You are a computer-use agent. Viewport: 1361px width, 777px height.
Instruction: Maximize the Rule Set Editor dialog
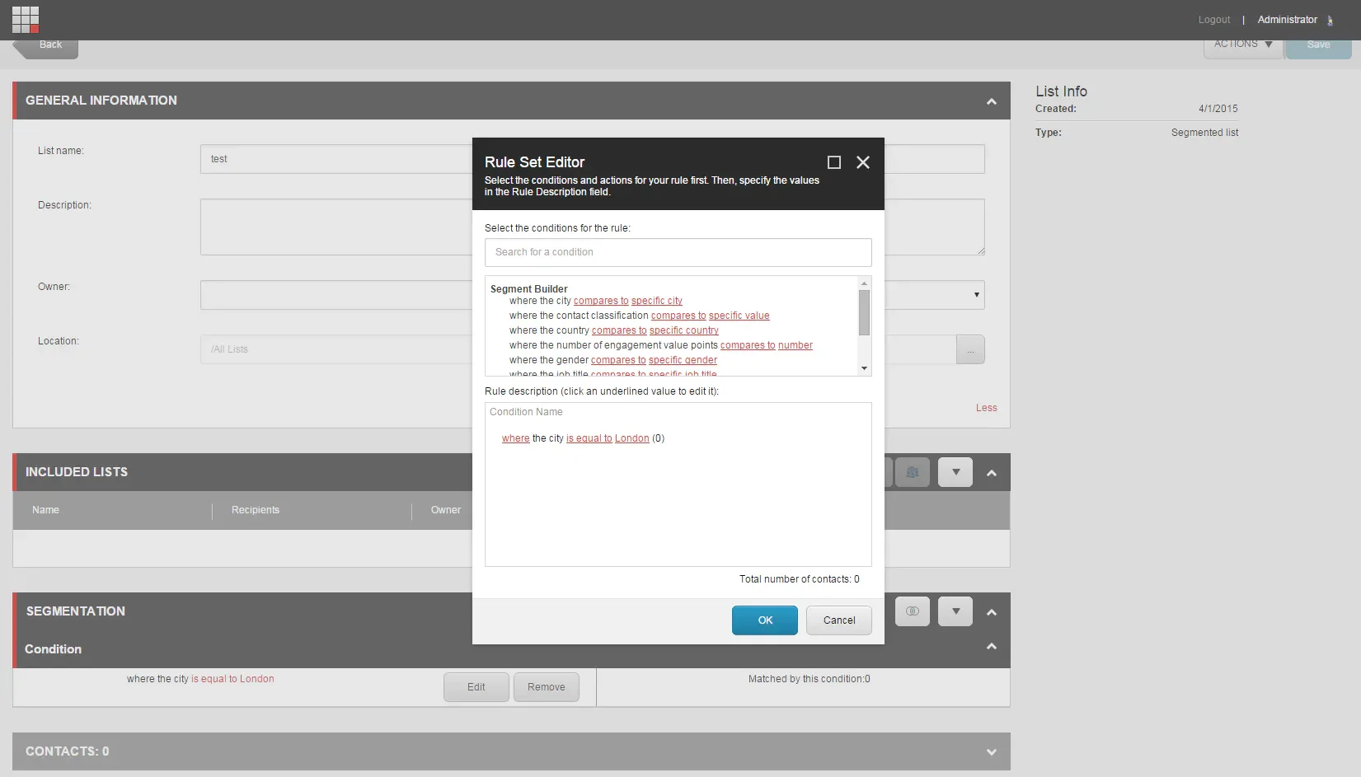tap(833, 162)
